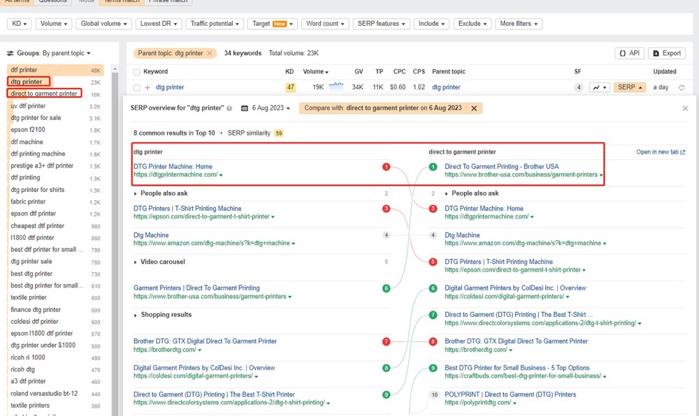Viewport: 699px width, 416px height.
Task: Click the help icon next to SERP overview title
Action: coord(229,108)
